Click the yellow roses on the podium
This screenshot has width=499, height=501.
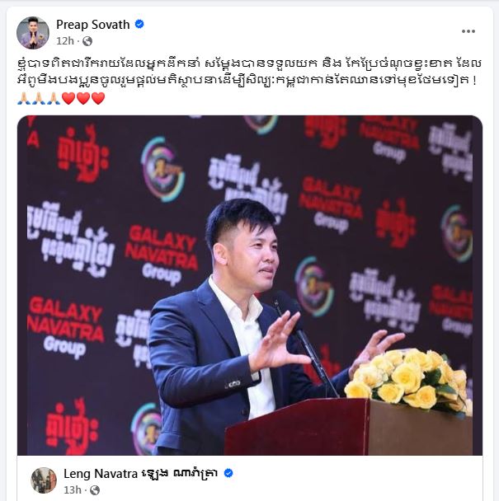[x=408, y=380]
